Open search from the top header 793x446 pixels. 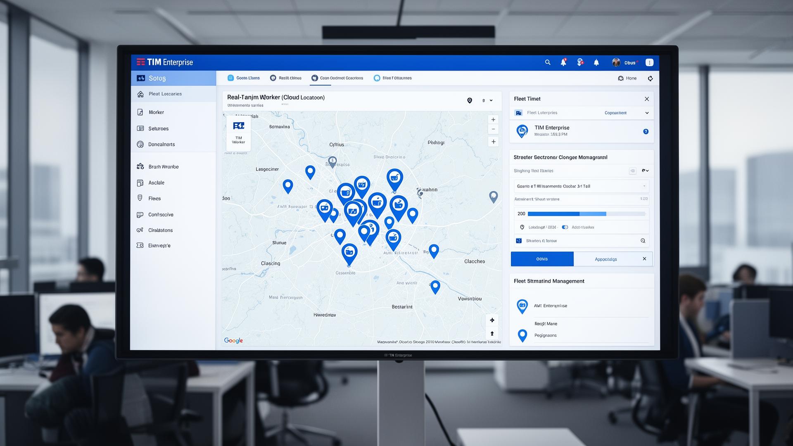pyautogui.click(x=548, y=62)
